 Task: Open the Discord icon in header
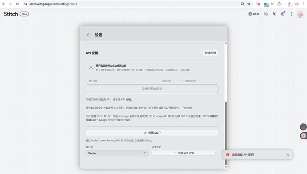click(266, 14)
